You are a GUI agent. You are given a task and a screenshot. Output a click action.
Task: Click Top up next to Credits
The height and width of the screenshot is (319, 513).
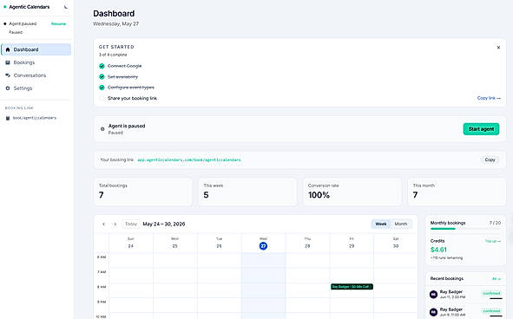(493, 241)
